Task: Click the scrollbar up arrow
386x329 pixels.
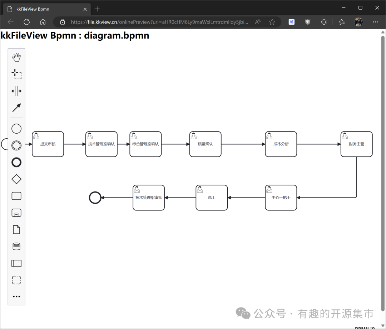Action: [383, 32]
